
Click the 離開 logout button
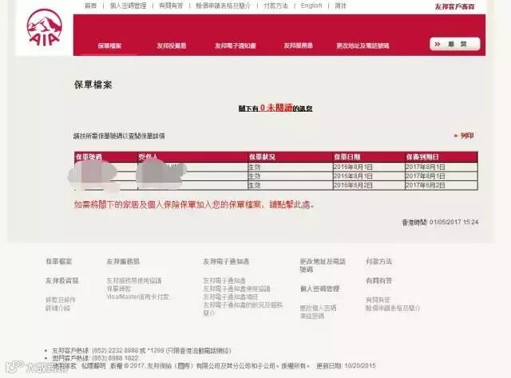tap(454, 44)
